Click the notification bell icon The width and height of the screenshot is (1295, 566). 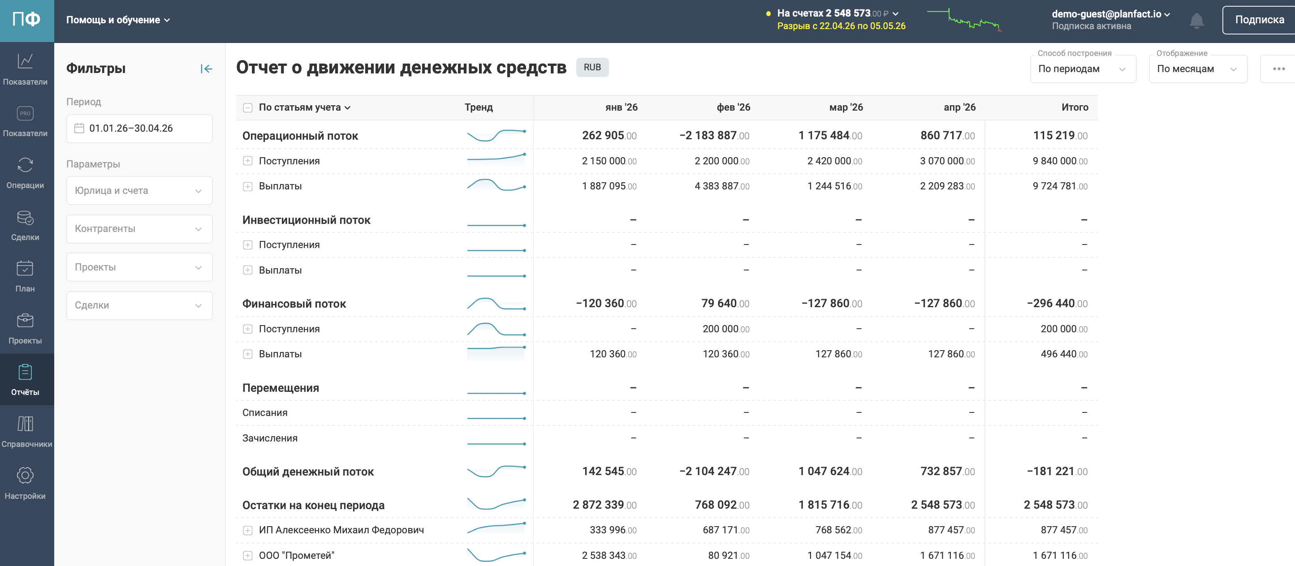tap(1196, 21)
